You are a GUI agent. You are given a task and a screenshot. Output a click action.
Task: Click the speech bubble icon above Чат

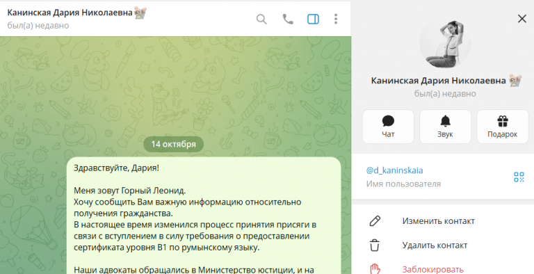[x=388, y=121]
